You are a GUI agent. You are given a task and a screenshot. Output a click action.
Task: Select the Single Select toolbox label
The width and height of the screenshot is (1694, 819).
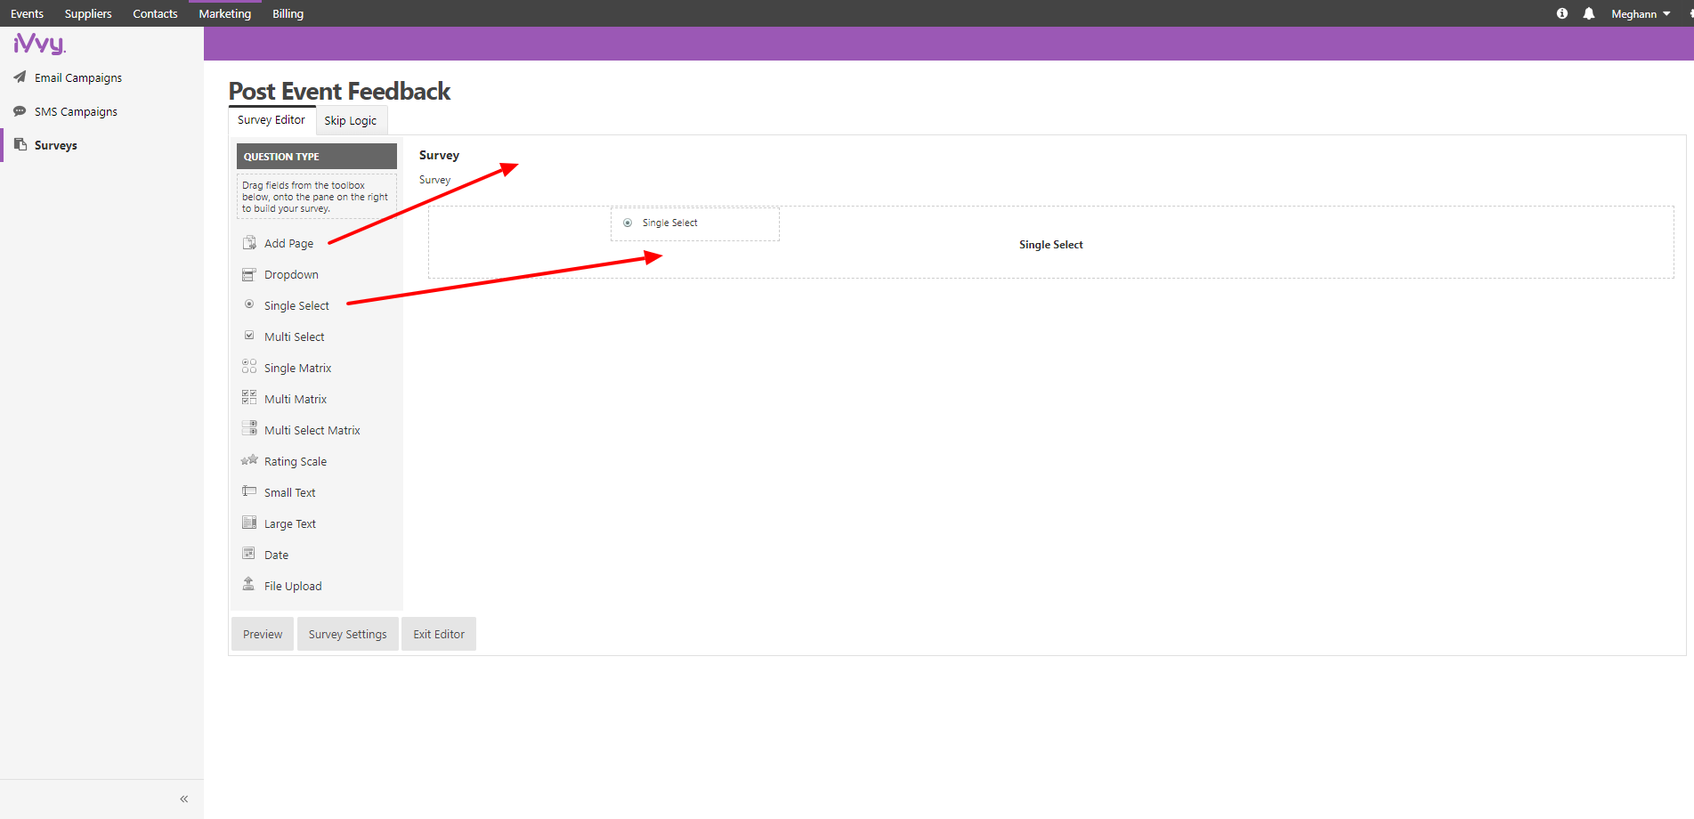point(296,305)
